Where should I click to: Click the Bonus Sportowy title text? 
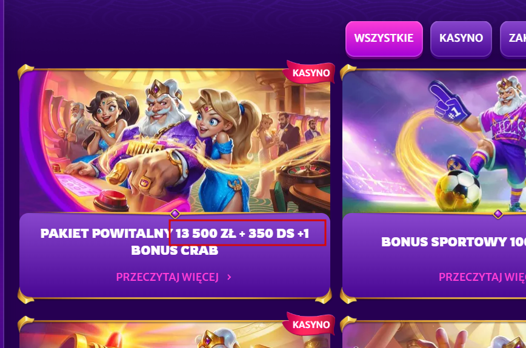coord(453,242)
